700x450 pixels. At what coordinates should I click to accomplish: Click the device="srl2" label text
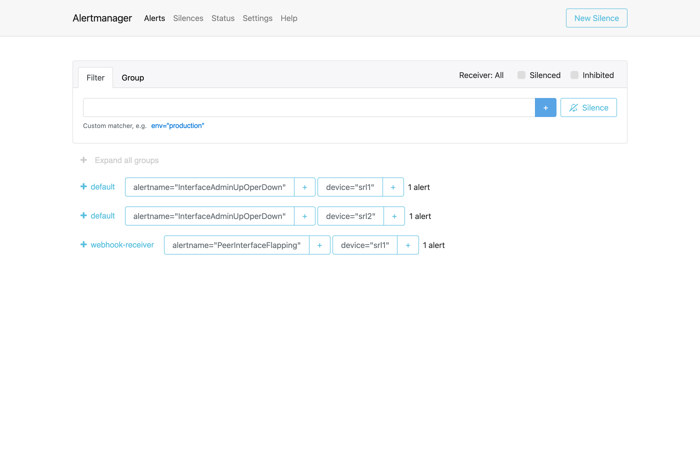[350, 216]
